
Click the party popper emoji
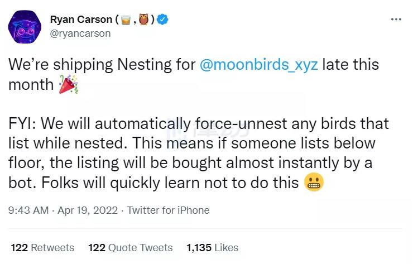click(x=69, y=85)
